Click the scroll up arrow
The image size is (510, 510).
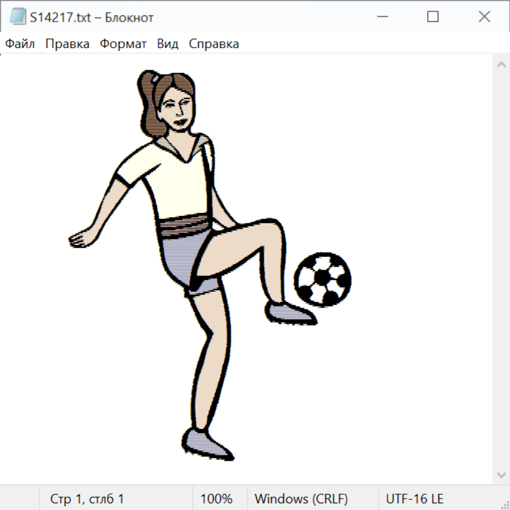[501, 65]
